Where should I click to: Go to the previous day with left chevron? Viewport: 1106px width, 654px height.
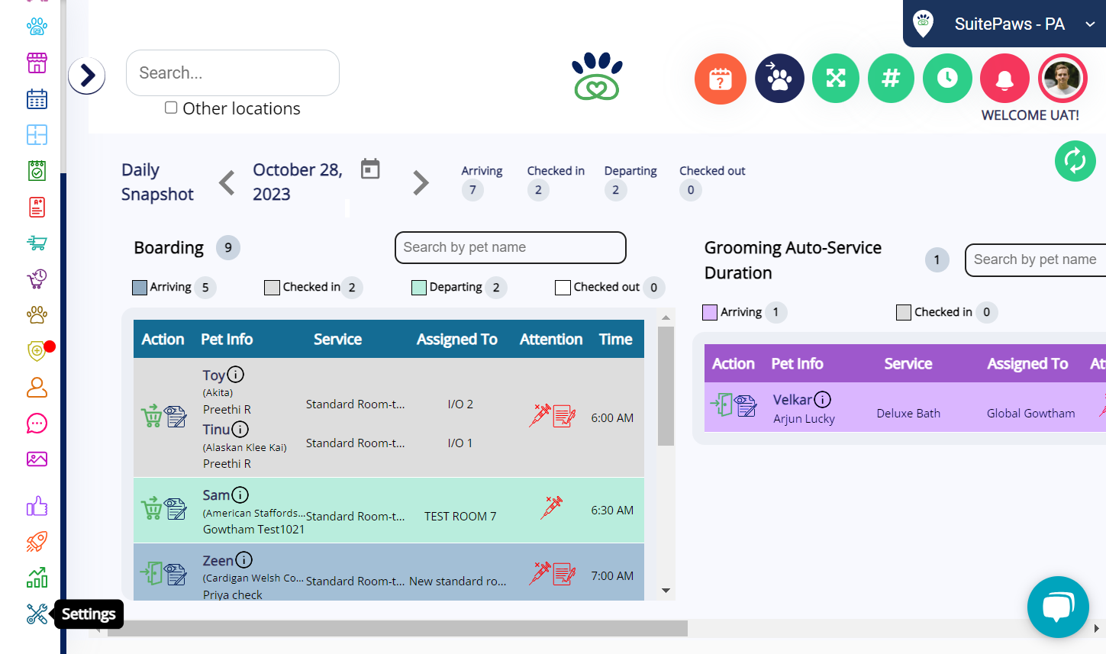[x=227, y=182]
